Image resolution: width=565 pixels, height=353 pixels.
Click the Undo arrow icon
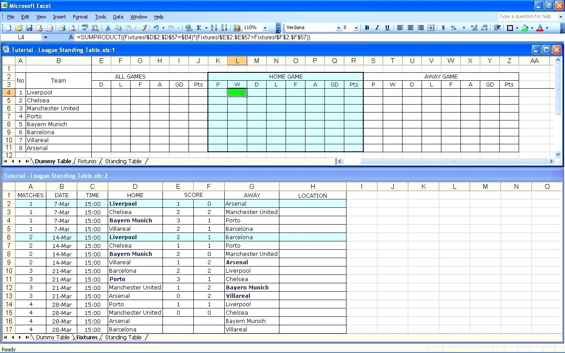156,28
